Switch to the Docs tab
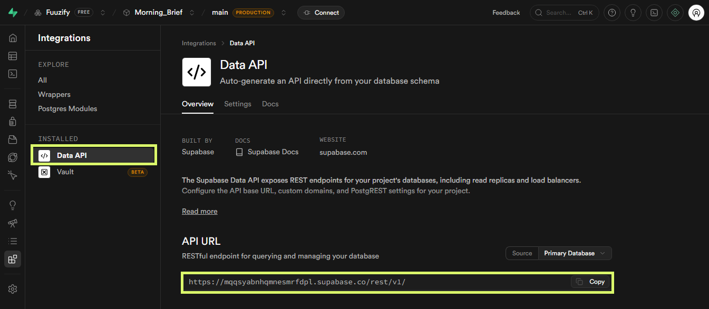 [270, 104]
